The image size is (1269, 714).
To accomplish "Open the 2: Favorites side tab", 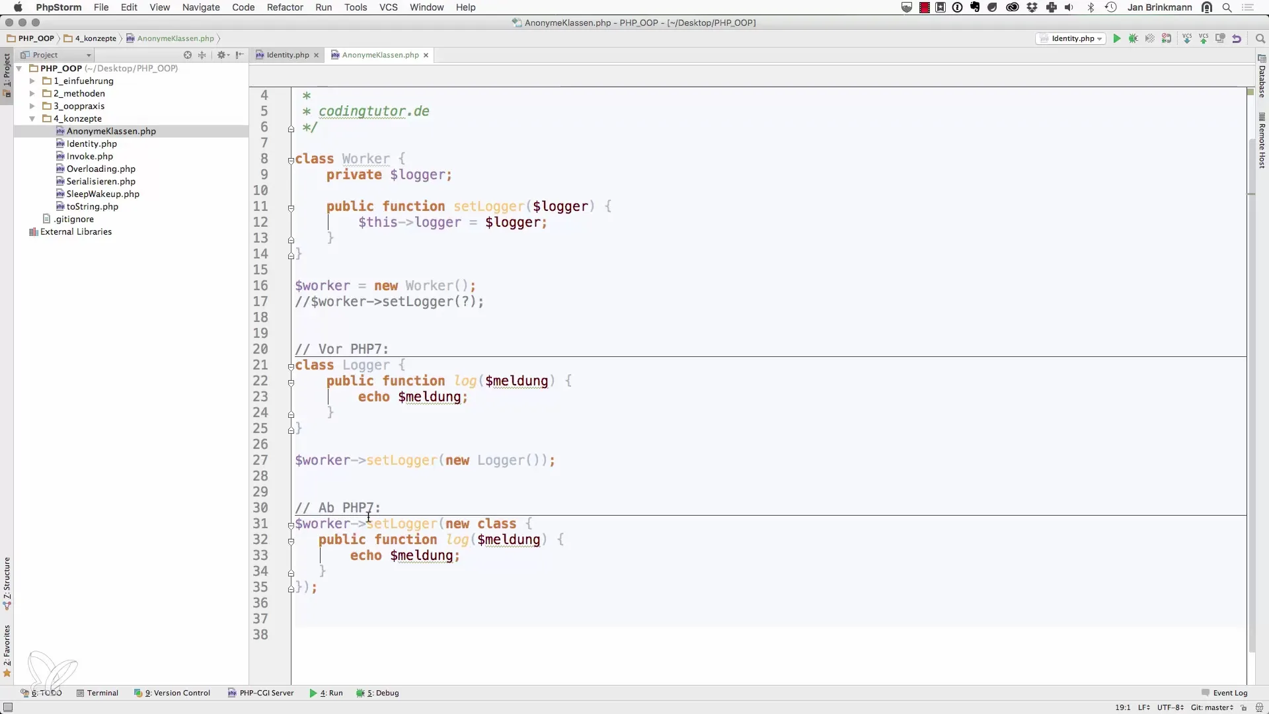I will 7,651.
